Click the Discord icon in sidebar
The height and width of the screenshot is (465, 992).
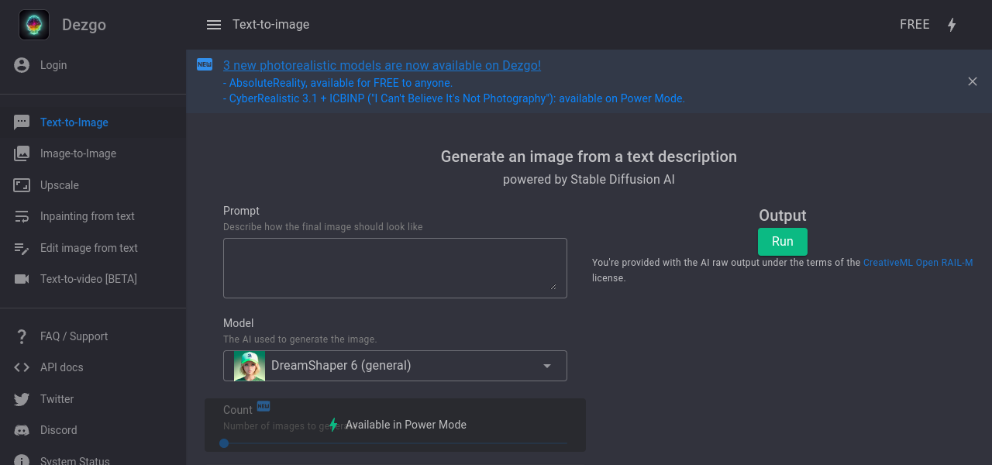22,430
